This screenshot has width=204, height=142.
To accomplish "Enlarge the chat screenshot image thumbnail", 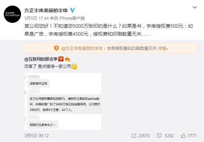I will [x=63, y=101].
